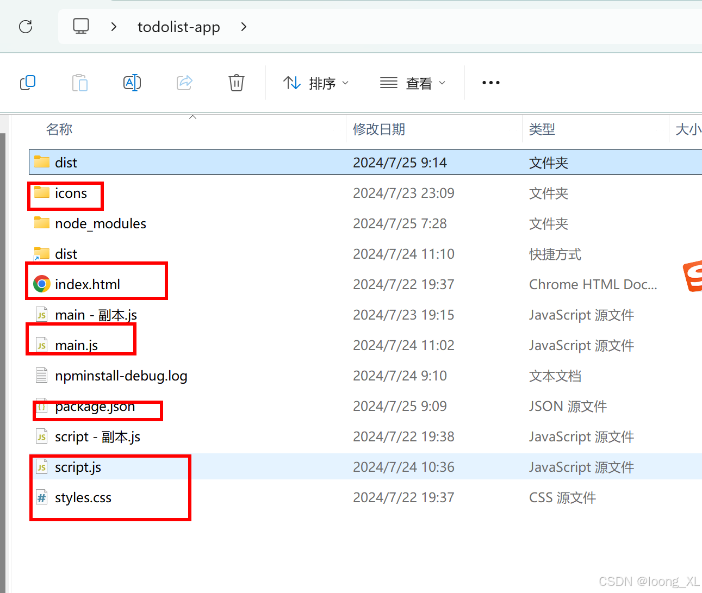Select the node_modules folder
This screenshot has width=702, height=593.
pos(100,223)
